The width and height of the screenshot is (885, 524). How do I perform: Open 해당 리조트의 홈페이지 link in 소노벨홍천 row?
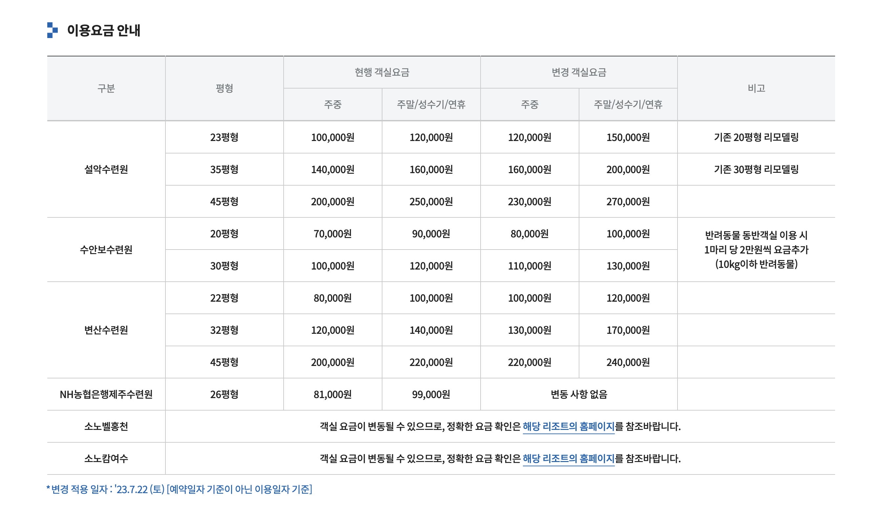(x=568, y=427)
